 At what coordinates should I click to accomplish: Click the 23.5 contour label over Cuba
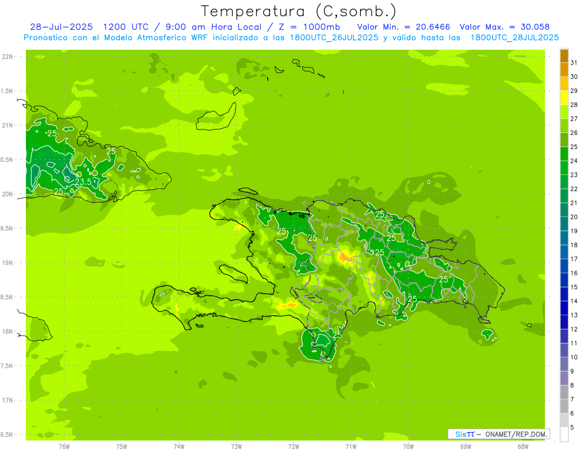click(83, 182)
